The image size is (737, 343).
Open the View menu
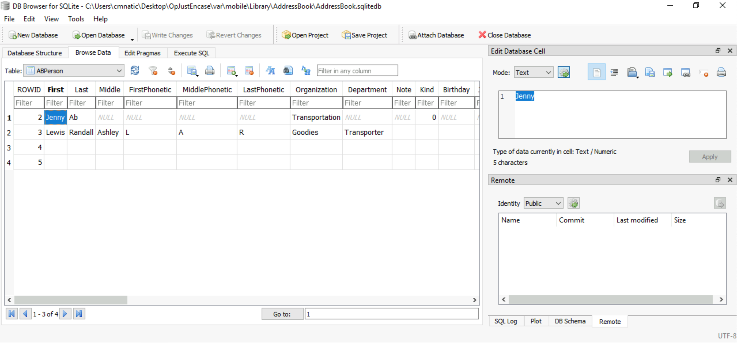pyautogui.click(x=51, y=19)
